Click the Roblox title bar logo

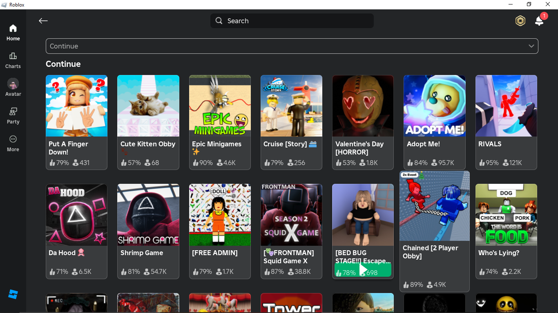(4, 4)
